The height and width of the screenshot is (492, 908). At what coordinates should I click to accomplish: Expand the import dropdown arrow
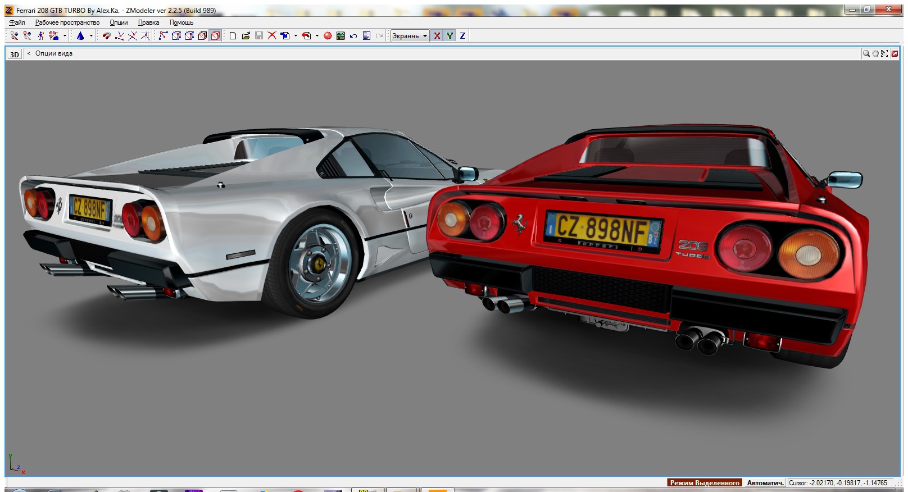coord(296,35)
